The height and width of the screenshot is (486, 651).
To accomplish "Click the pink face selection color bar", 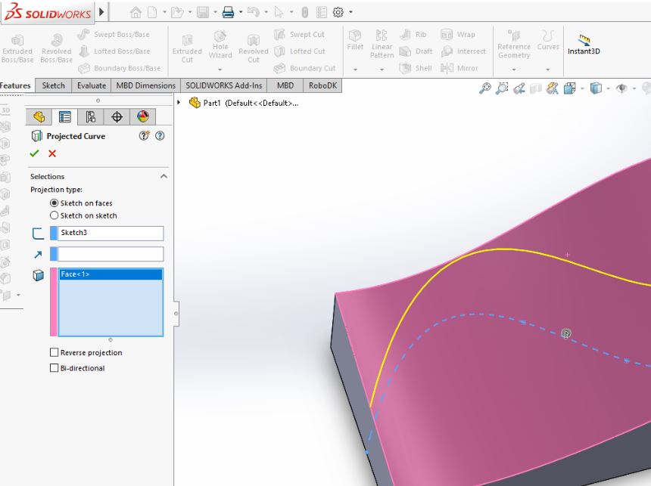I will 53,302.
